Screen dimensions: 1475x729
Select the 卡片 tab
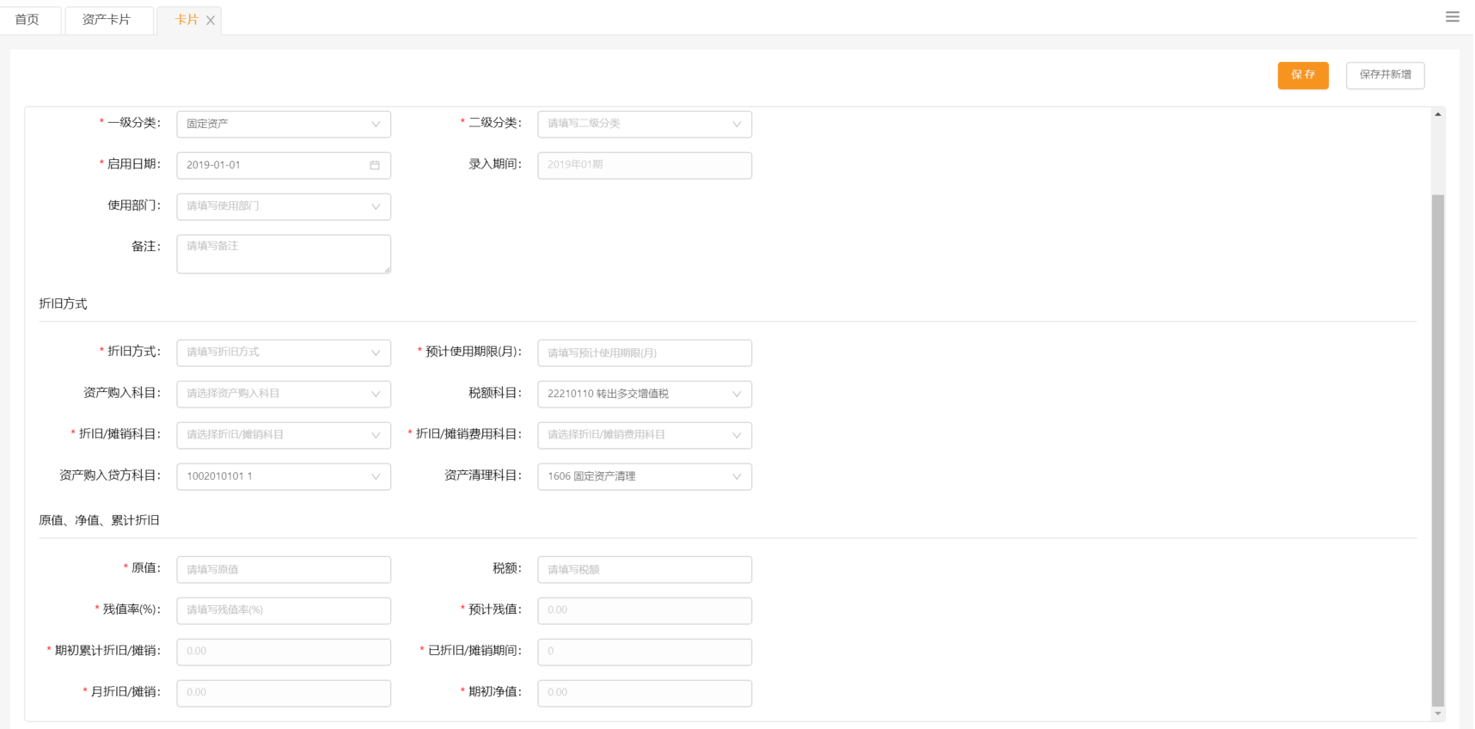(187, 20)
